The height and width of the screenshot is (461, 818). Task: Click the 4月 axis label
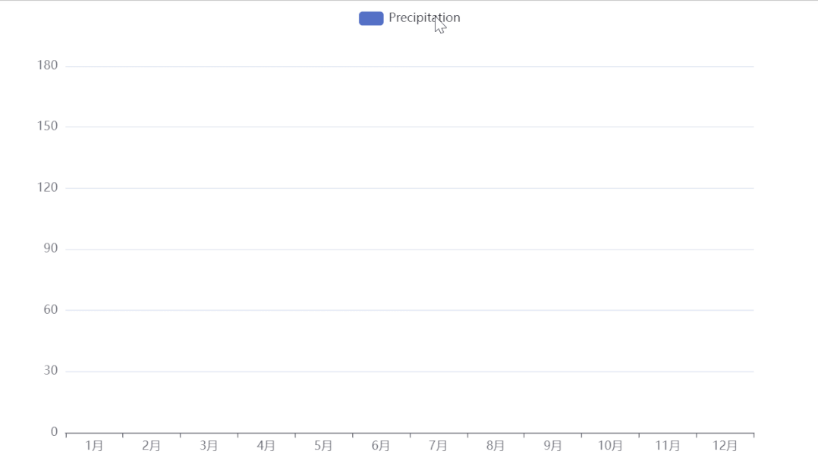coord(266,446)
